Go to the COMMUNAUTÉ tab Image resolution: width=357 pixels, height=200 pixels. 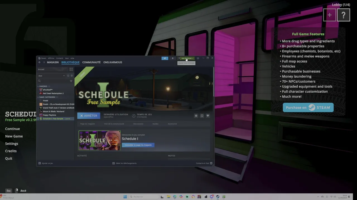pos(91,62)
